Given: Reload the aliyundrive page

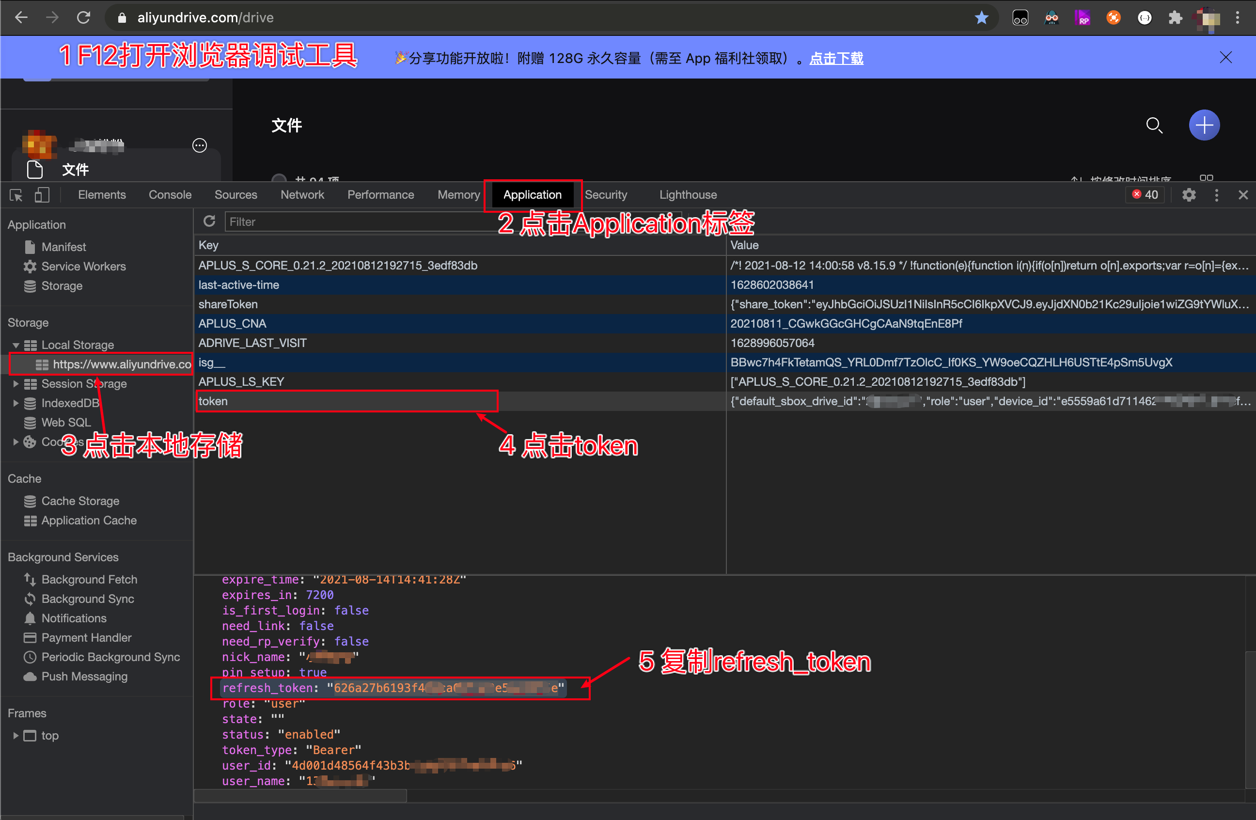Looking at the screenshot, I should (x=83, y=17).
